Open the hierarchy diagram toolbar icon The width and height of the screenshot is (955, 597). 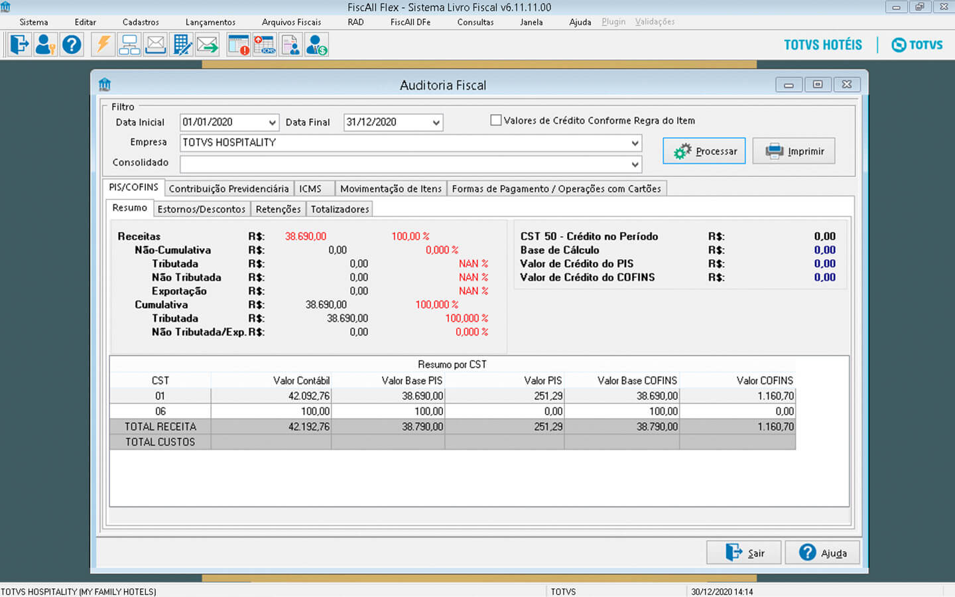click(129, 45)
